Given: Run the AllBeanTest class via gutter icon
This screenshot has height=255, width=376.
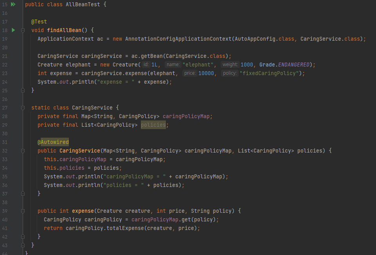Looking at the screenshot, I should click(x=13, y=4).
